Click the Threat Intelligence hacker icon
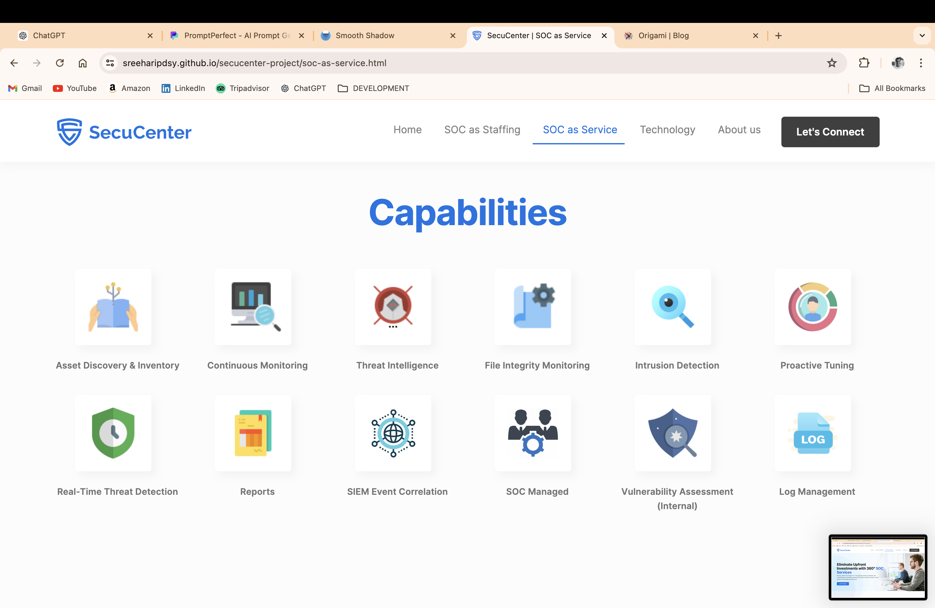 [x=393, y=307]
